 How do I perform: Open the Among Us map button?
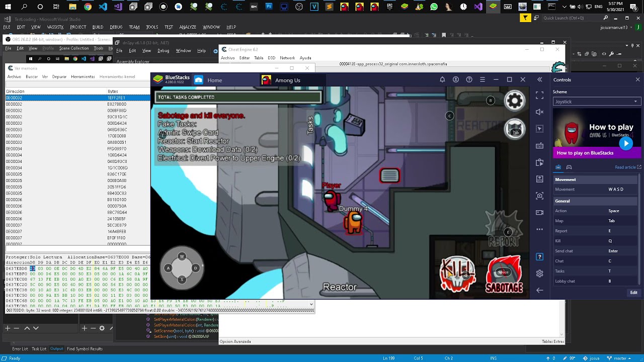click(514, 130)
